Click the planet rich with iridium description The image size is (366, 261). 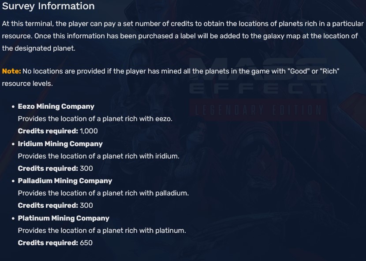[x=98, y=156]
